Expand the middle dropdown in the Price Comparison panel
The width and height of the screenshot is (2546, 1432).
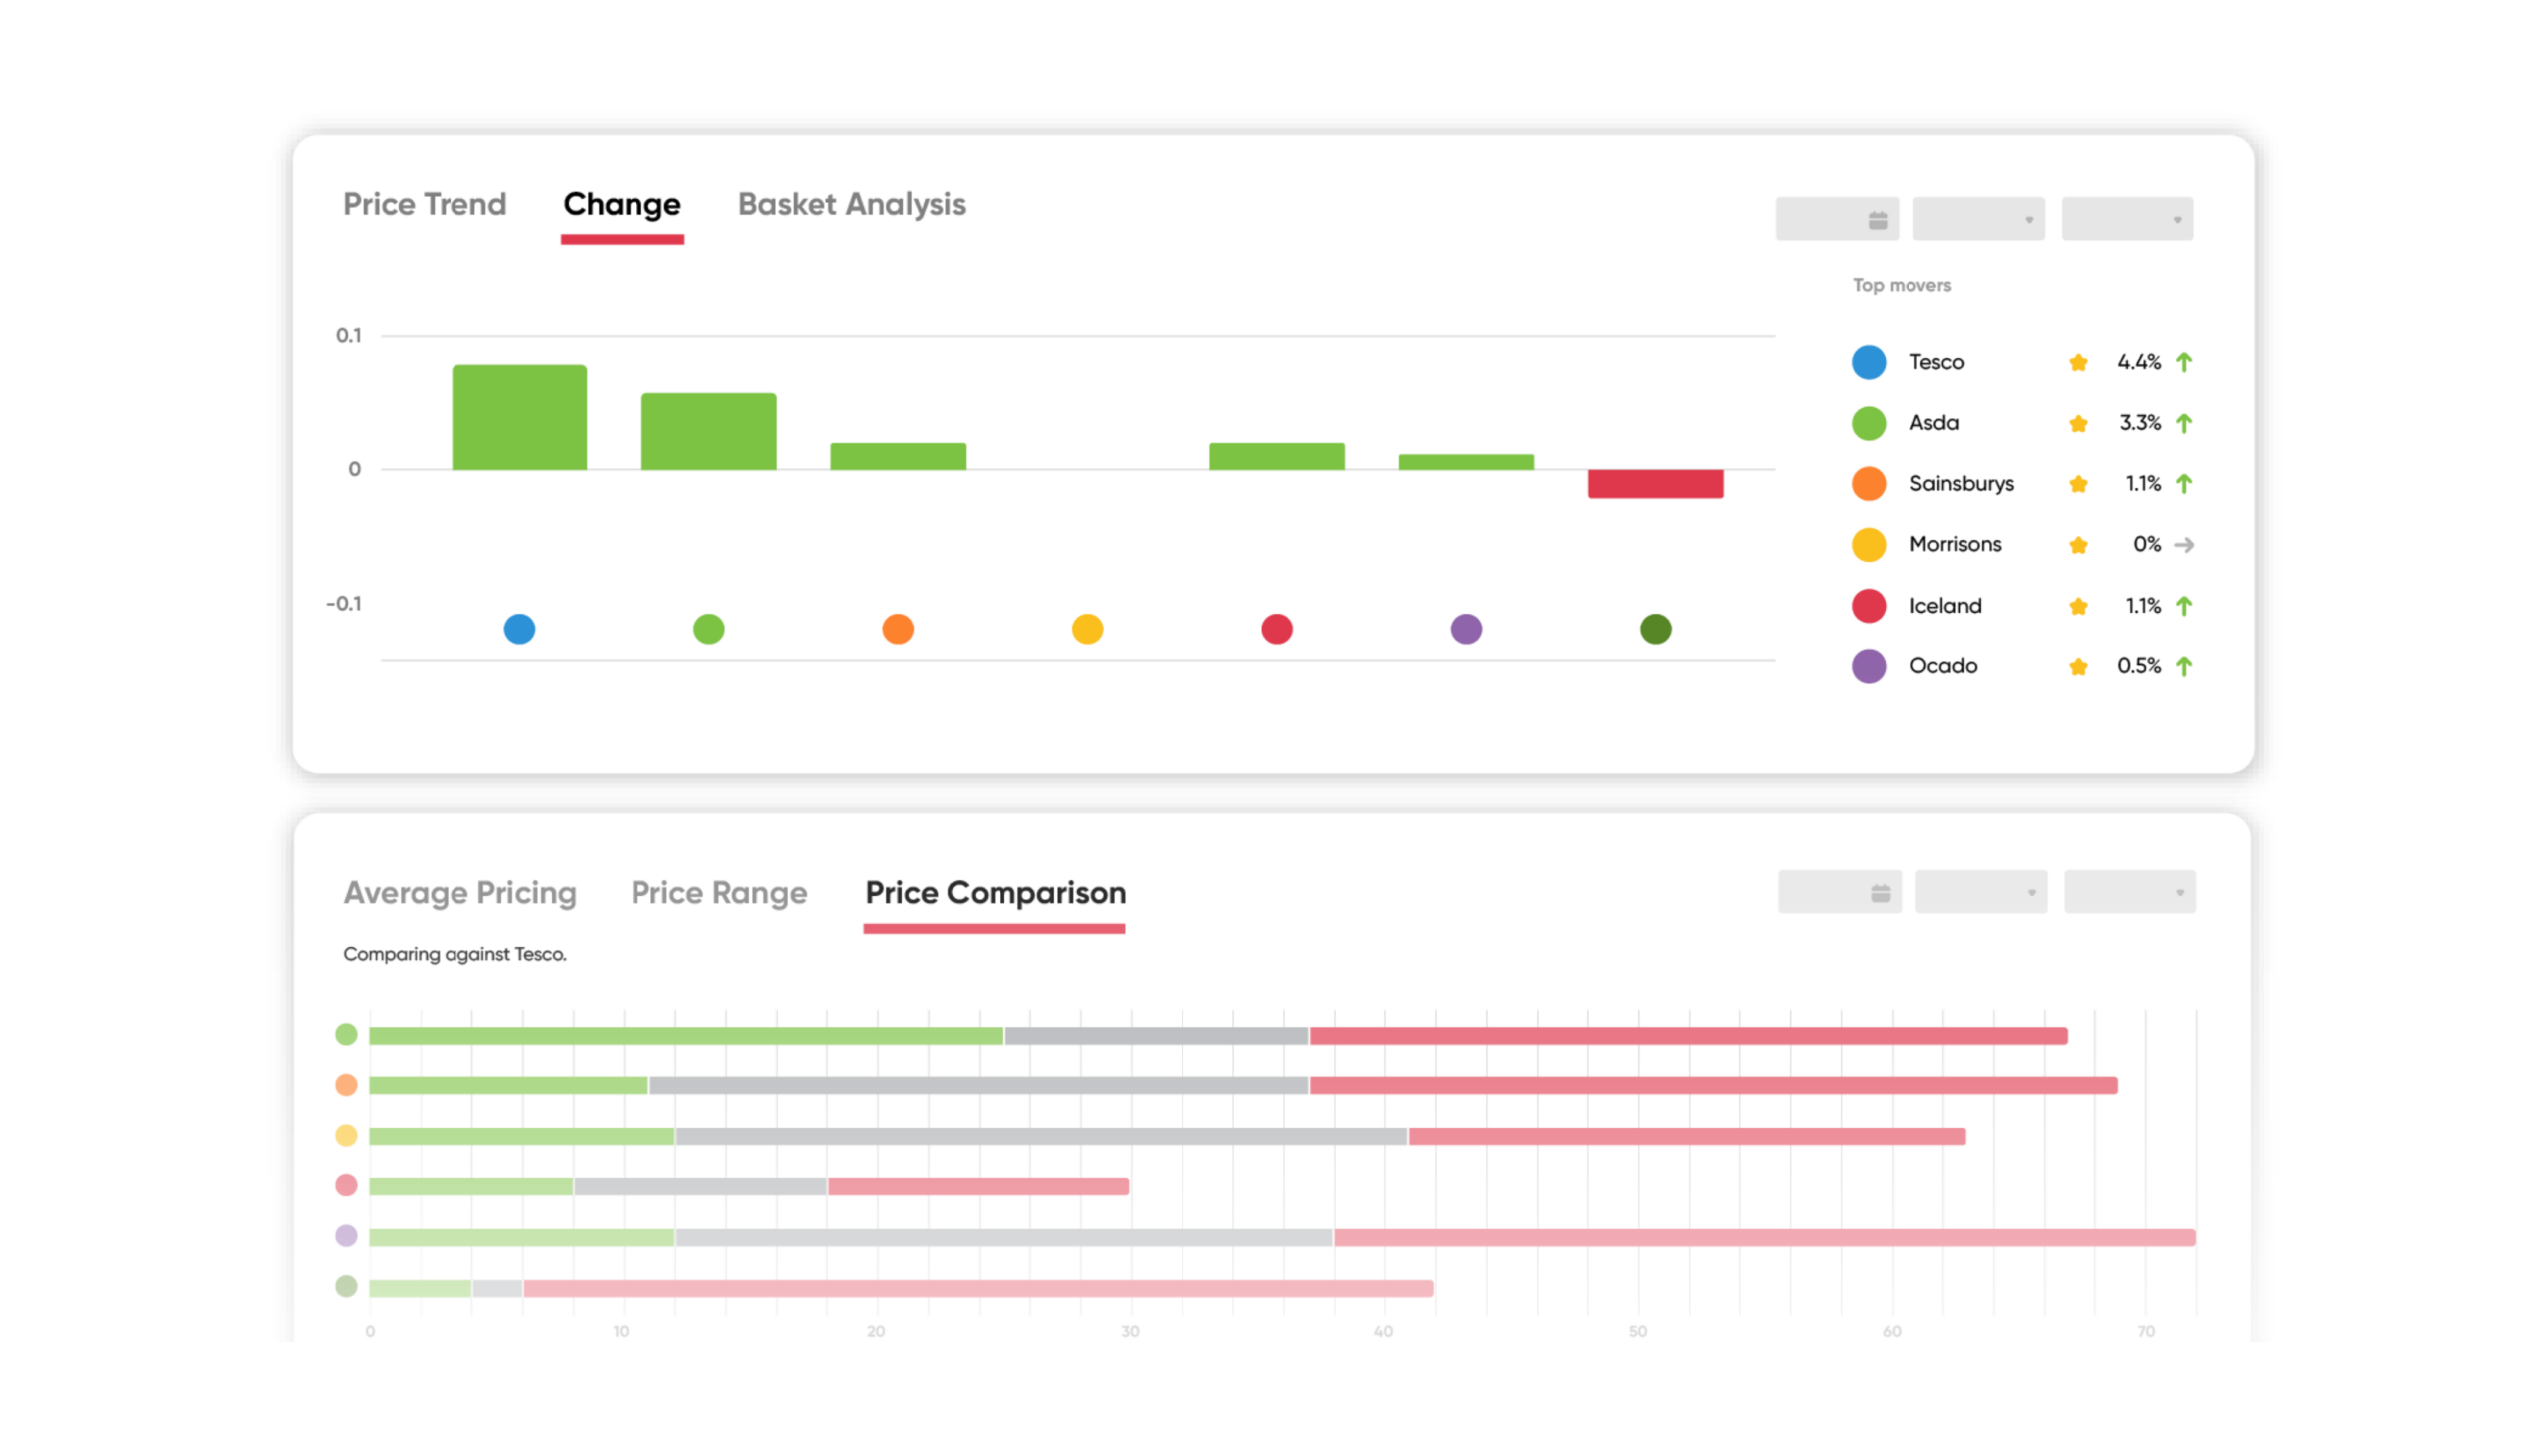(1981, 892)
